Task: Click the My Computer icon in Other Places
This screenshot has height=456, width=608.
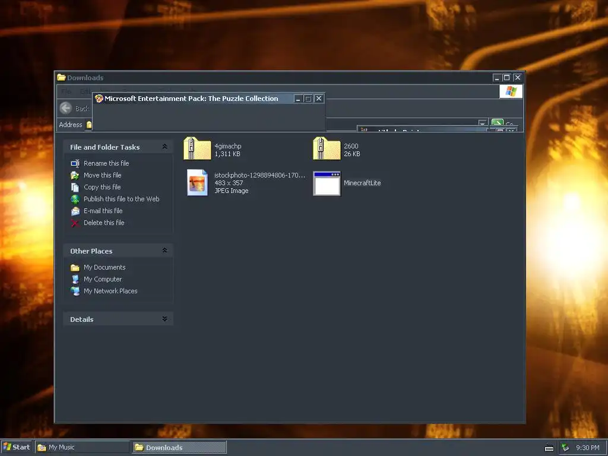Action: [75, 279]
